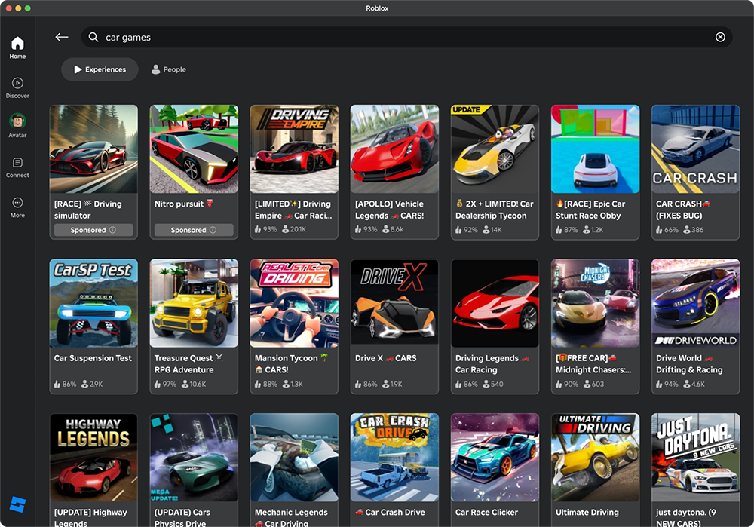
Task: Click the 94% rating on Drive World
Action: pos(667,385)
